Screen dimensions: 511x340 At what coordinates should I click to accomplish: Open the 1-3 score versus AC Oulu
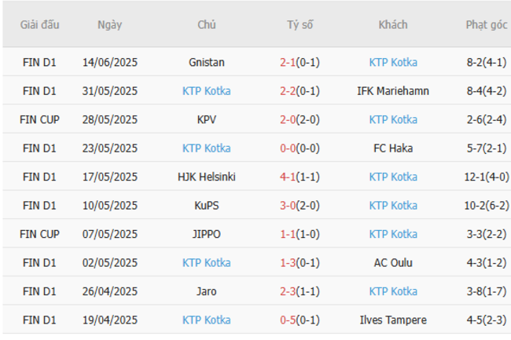coord(300,263)
